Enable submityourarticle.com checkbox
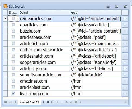Image resolution: width=132 pixels, height=109 pixels. [13, 75]
